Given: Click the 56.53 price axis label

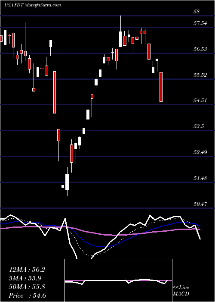Looking at the screenshot, I should tap(201, 49).
